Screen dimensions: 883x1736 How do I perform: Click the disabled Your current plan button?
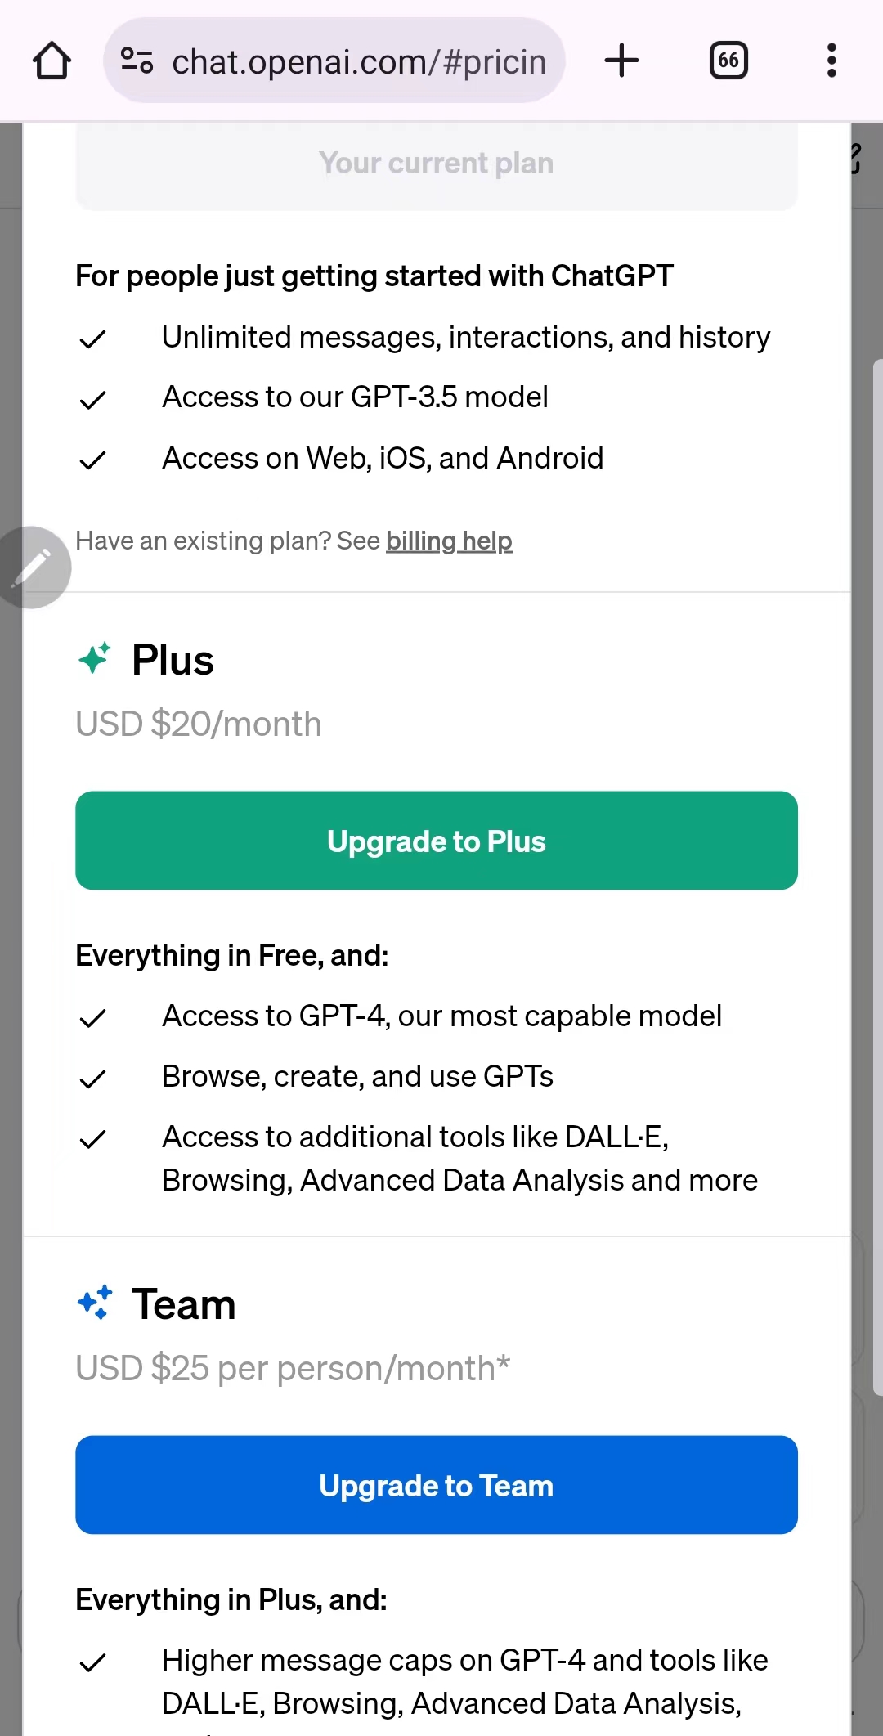(x=437, y=164)
